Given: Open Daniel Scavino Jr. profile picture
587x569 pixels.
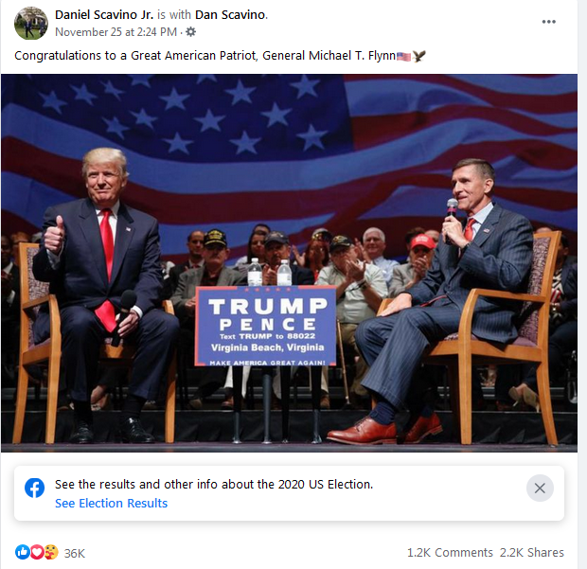Looking at the screenshot, I should [30, 24].
